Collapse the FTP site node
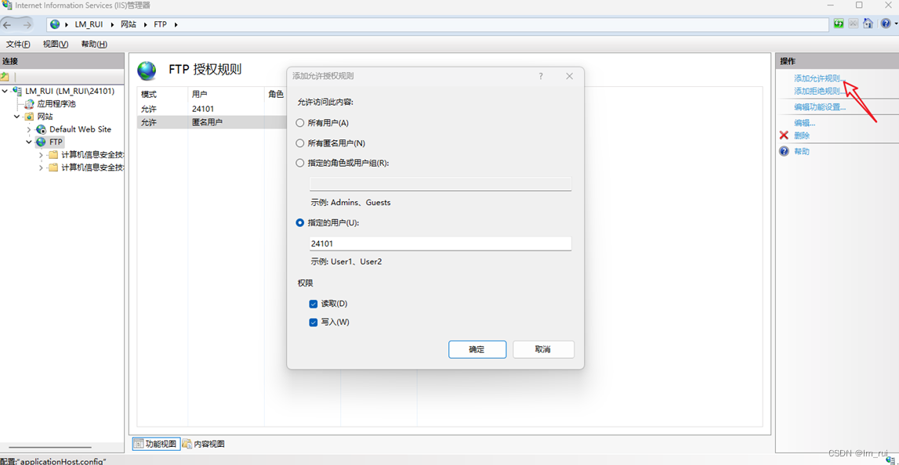The image size is (899, 465). pyautogui.click(x=29, y=142)
